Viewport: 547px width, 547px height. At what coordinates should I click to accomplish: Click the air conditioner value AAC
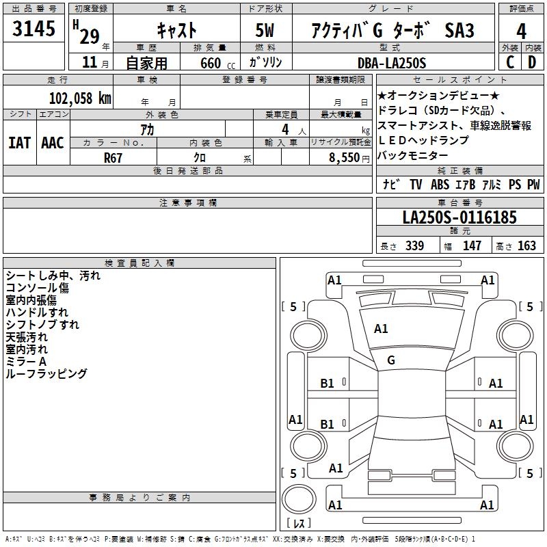tap(53, 143)
